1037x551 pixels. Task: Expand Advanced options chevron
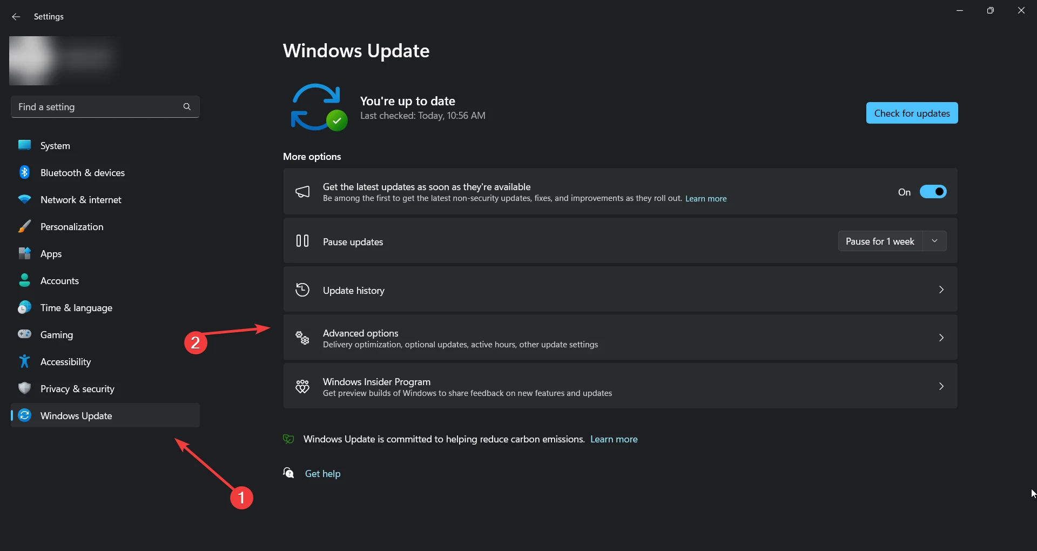click(x=941, y=338)
